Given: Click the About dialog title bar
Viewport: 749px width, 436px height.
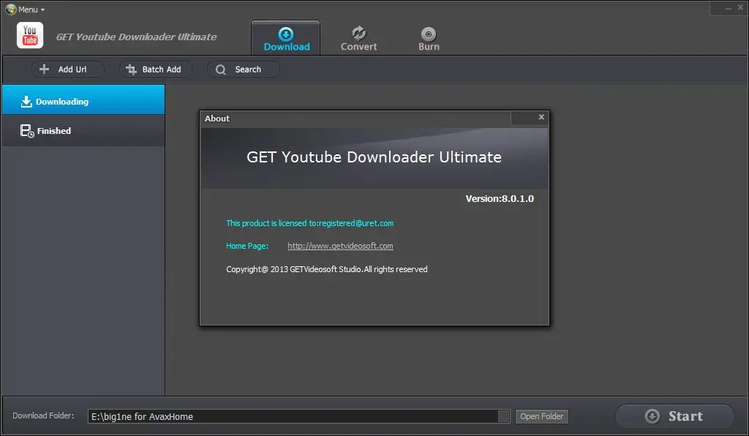Looking at the screenshot, I should tap(355, 119).
